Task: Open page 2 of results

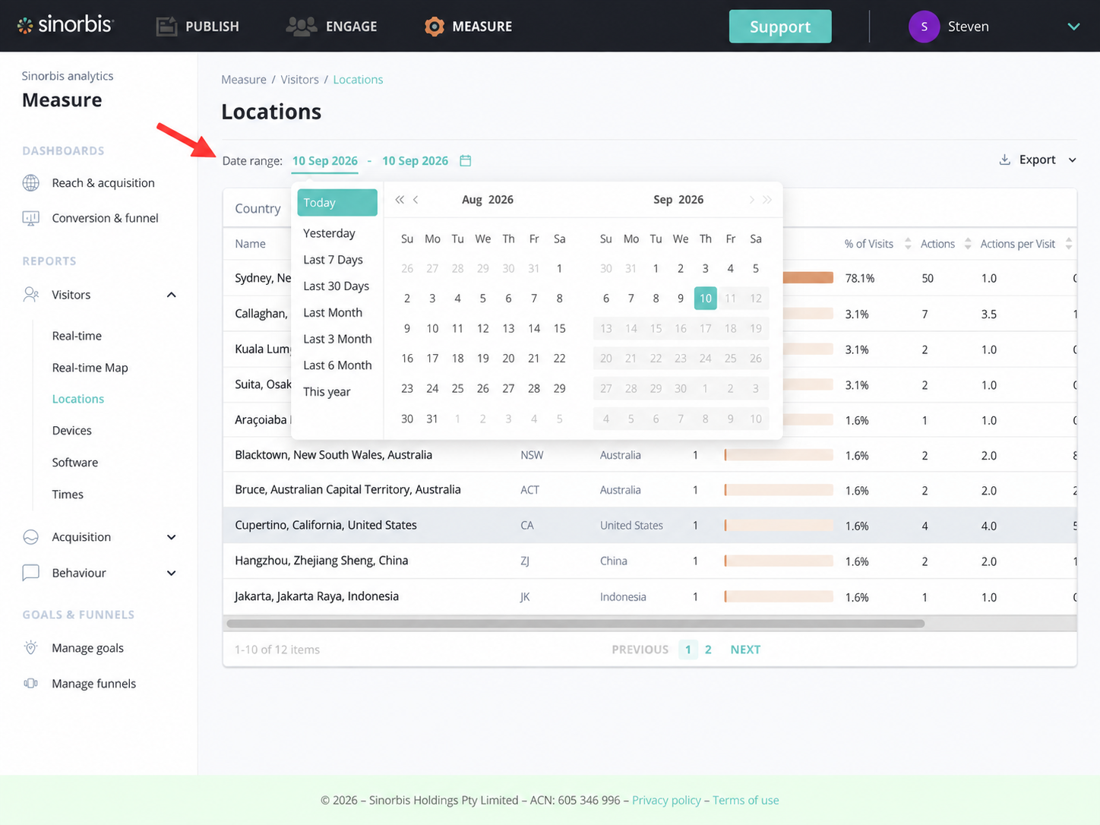Action: click(708, 650)
